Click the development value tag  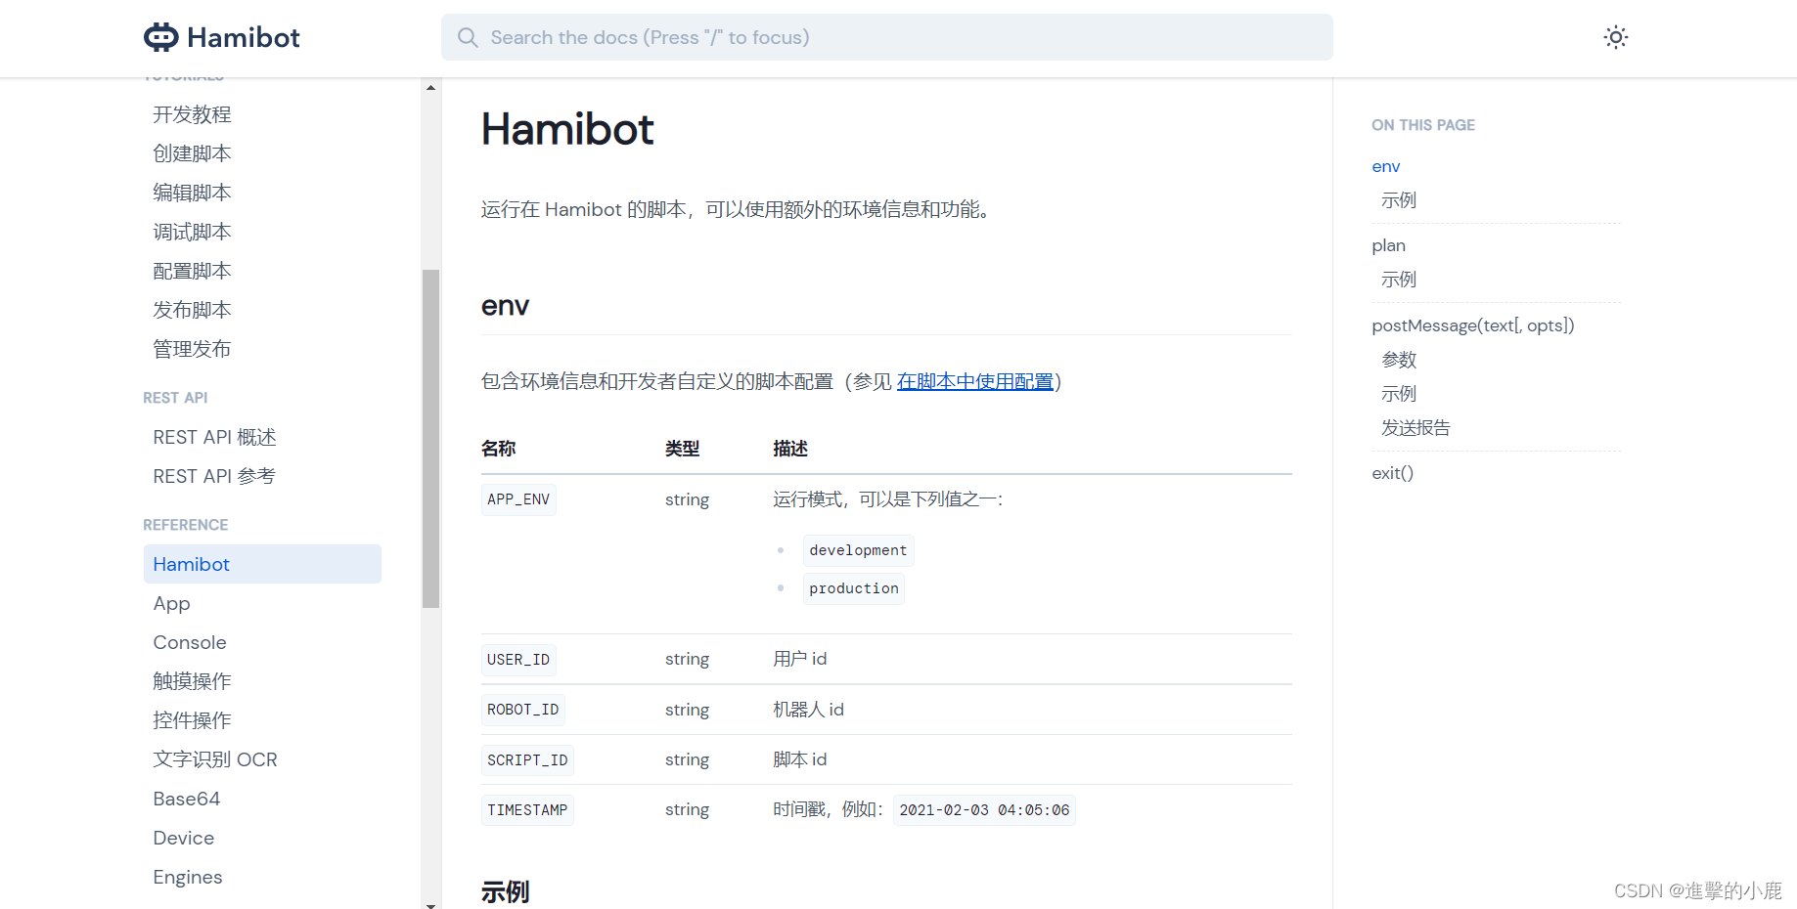(x=858, y=550)
